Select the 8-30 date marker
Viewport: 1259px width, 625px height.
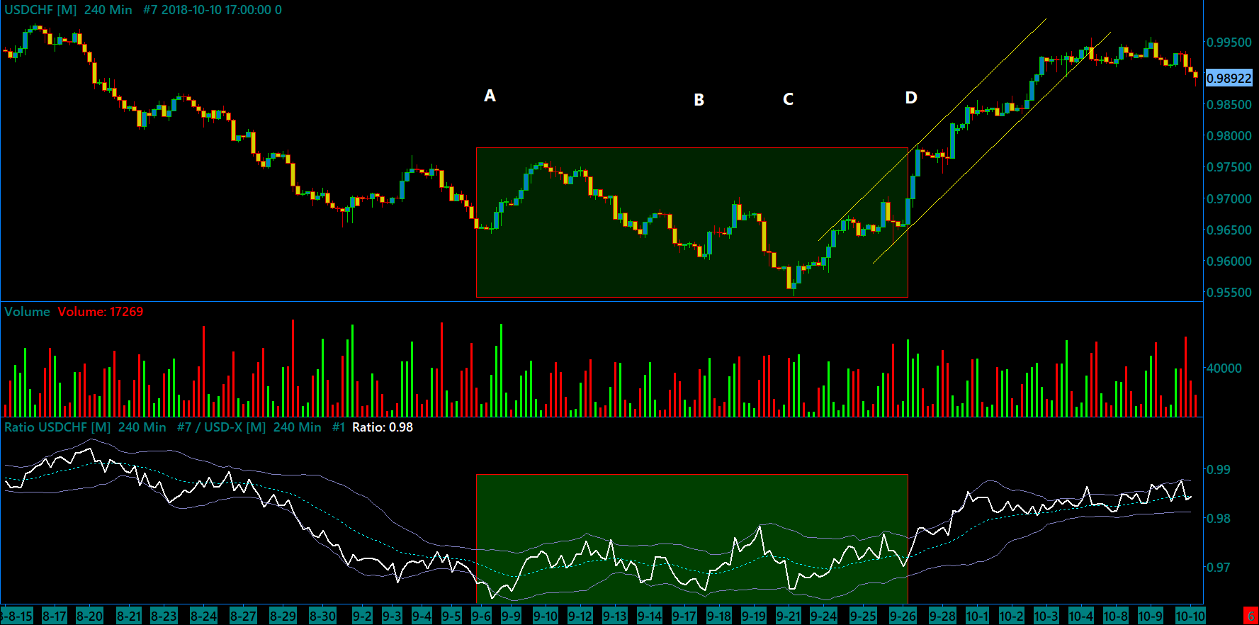322,616
